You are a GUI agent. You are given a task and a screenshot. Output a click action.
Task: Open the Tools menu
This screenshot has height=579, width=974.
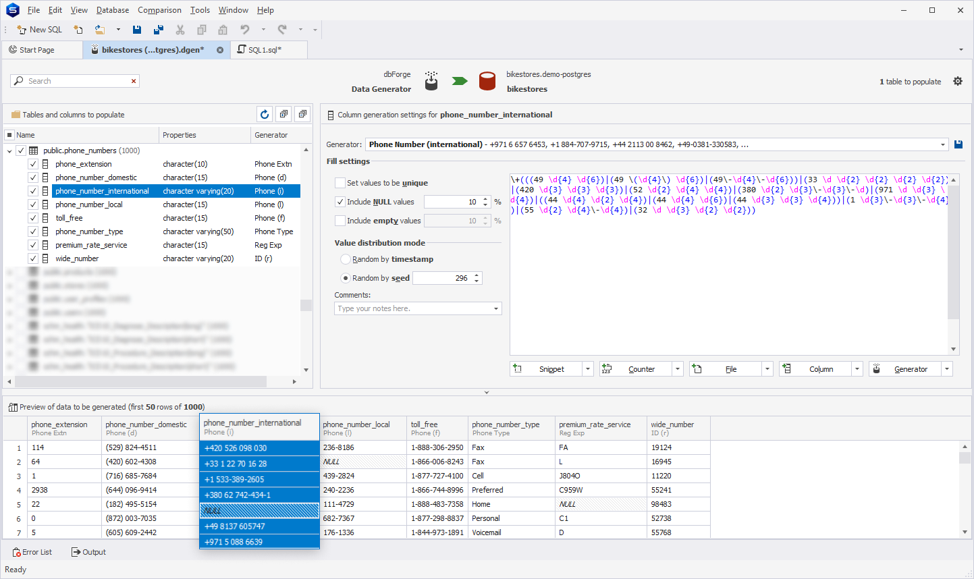pyautogui.click(x=200, y=10)
